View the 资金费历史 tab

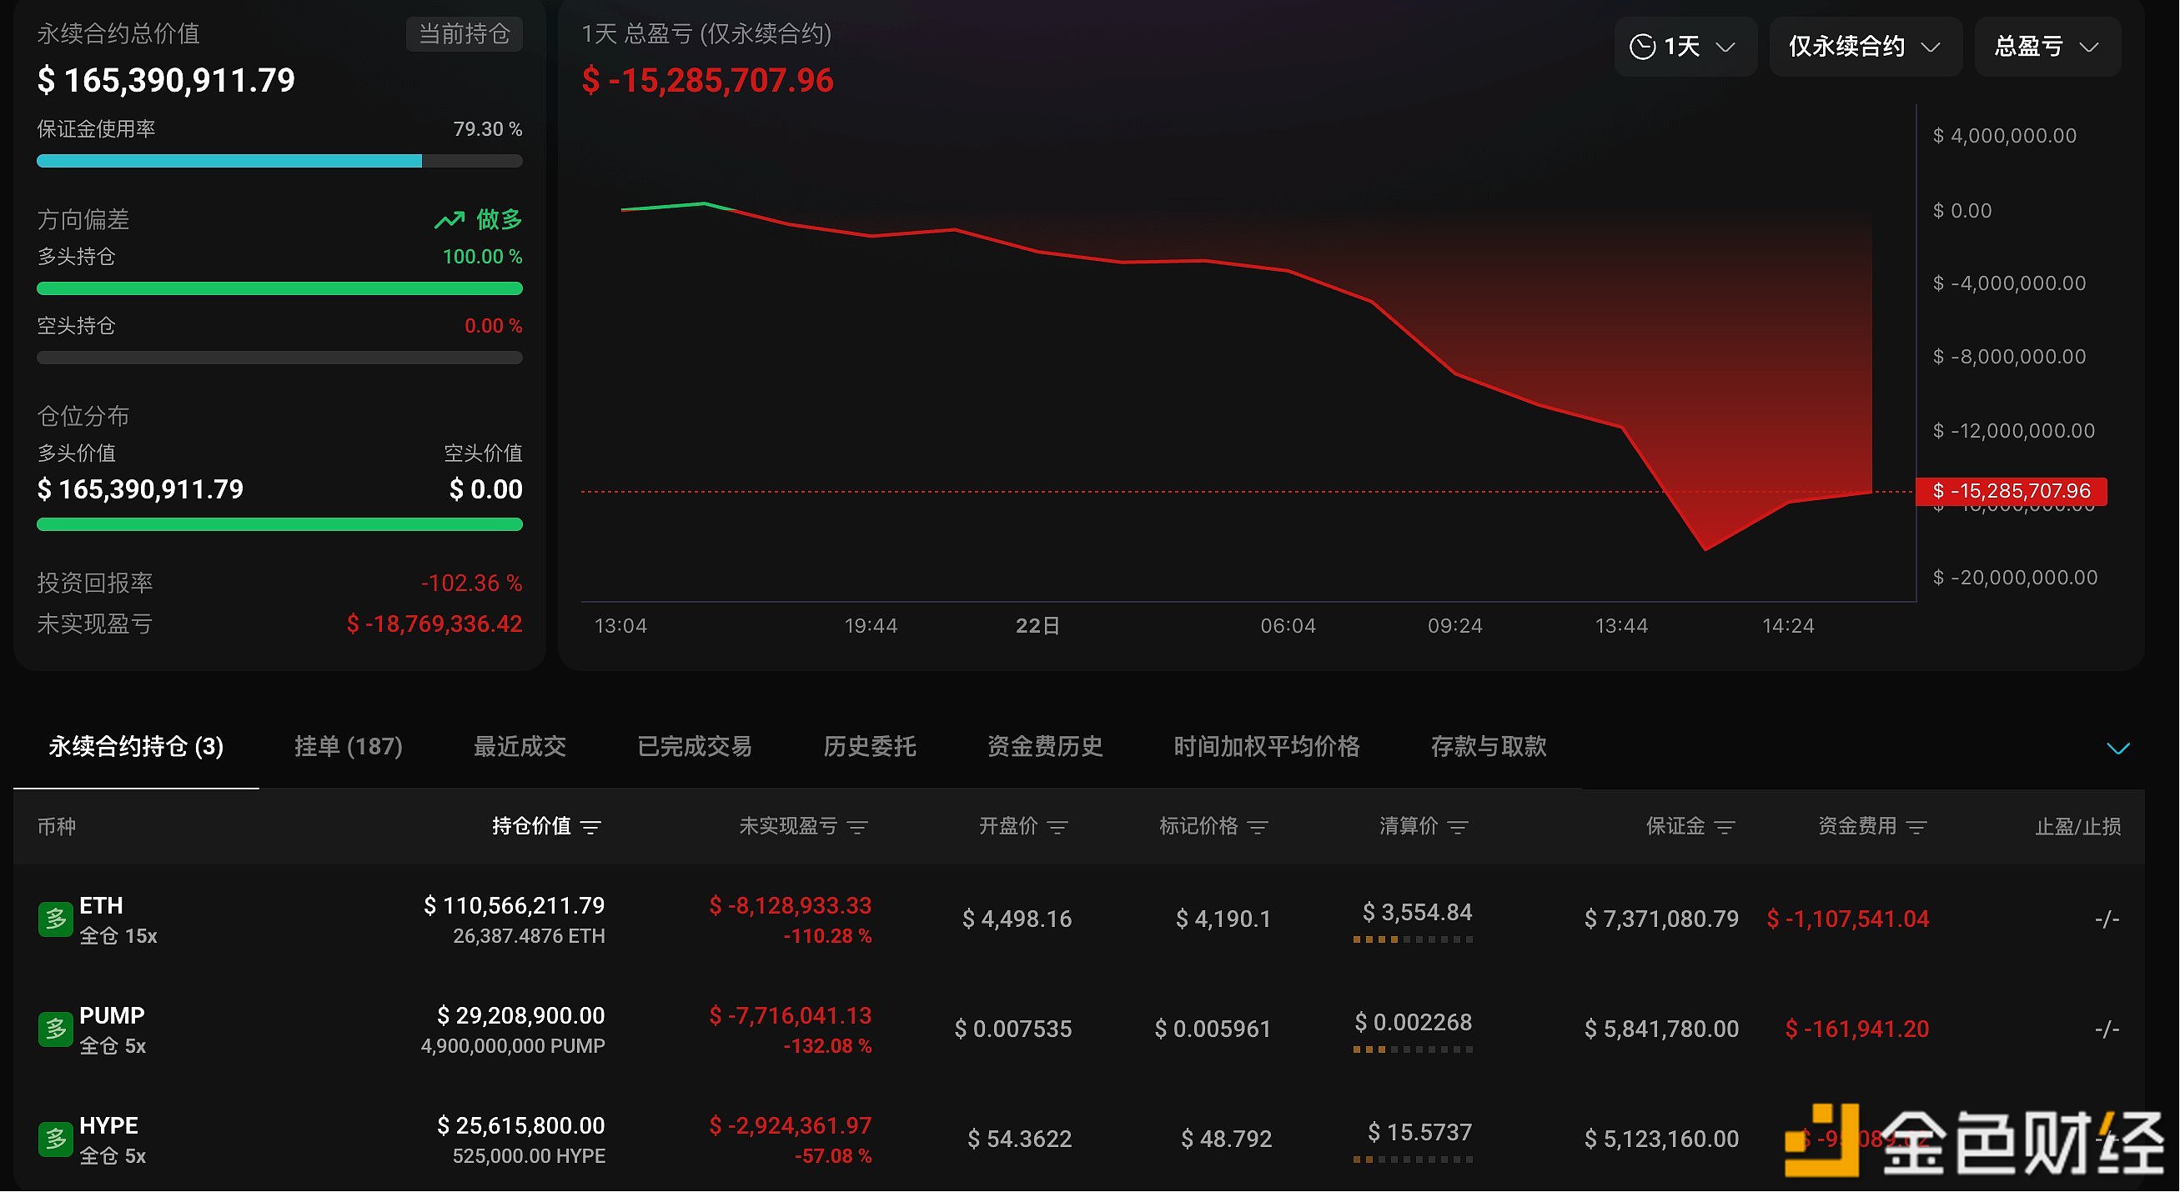[x=1043, y=747]
